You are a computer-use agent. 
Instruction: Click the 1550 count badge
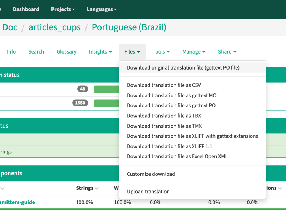(80, 103)
